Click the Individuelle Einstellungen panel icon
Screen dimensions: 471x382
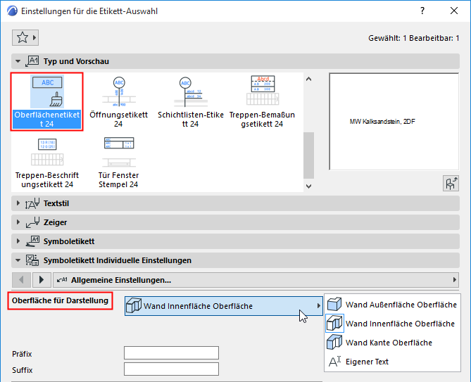pos(32,260)
